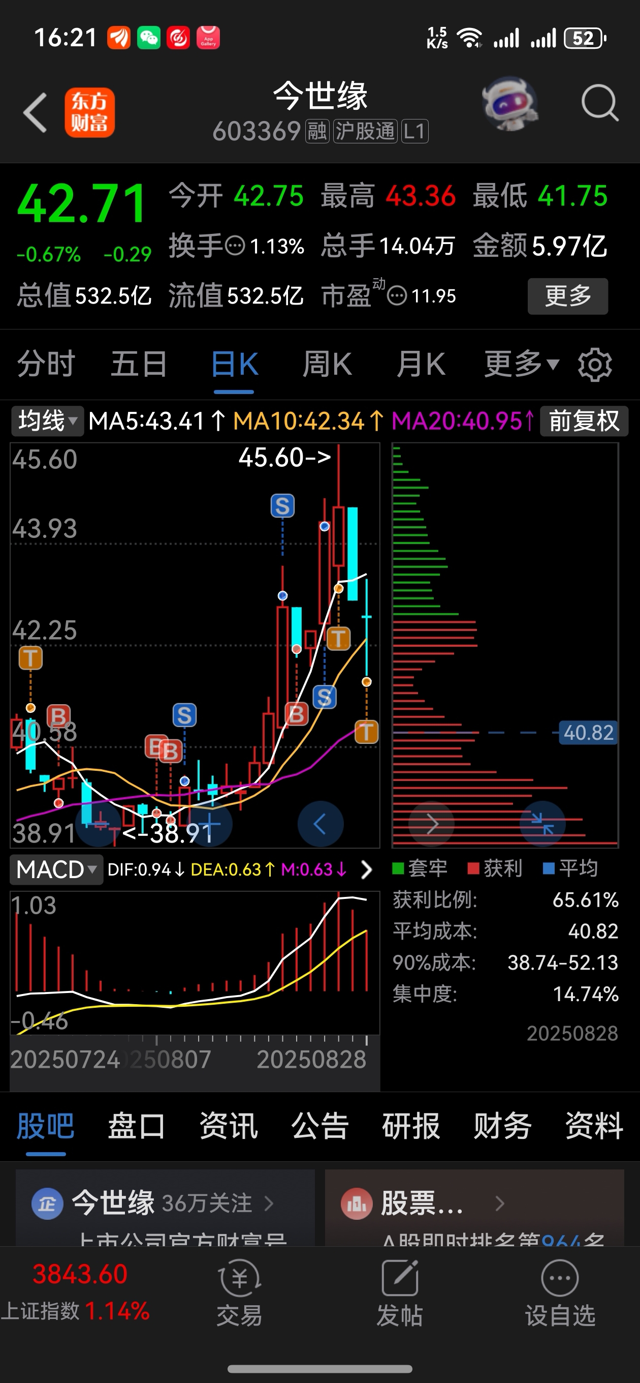Tap the 融 margin tag
This screenshot has height=1383, width=640.
pos(316,132)
